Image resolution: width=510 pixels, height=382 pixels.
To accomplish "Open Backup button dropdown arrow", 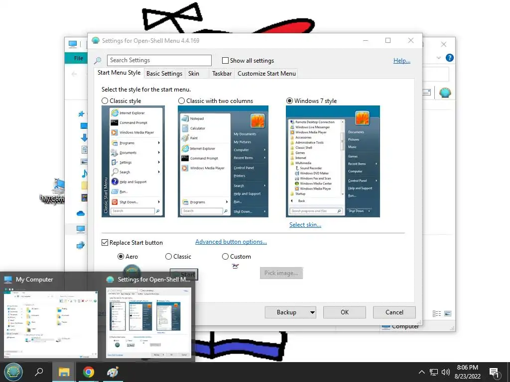I will [312, 312].
